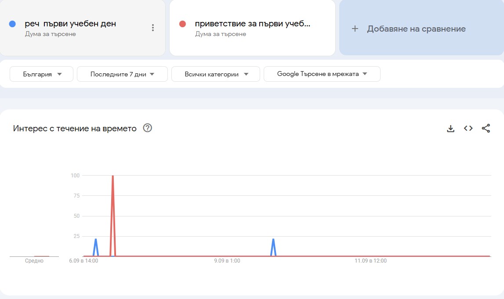Open the help tooltip next to chart title
Viewport: 504px width, 299px height.
[x=148, y=128]
